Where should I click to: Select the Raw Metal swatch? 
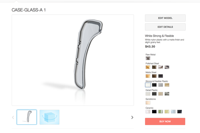tap(148, 58)
